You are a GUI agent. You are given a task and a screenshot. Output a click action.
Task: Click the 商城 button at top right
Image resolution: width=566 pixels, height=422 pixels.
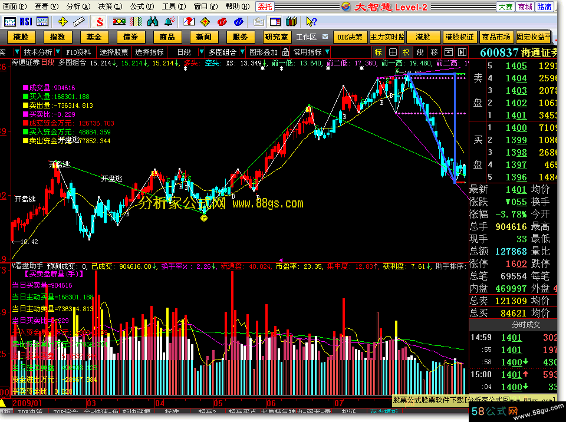click(525, 6)
